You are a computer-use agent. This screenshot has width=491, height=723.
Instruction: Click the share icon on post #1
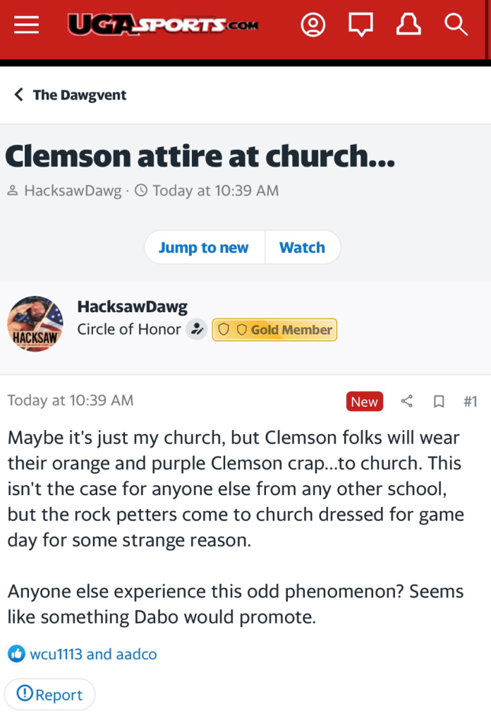[x=407, y=402]
